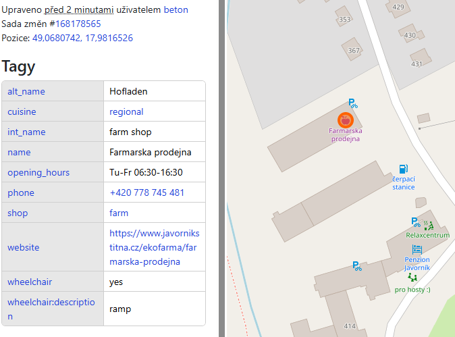
Task: Click bicycle parking icon above Farmarska prodejna
Action: pos(352,103)
